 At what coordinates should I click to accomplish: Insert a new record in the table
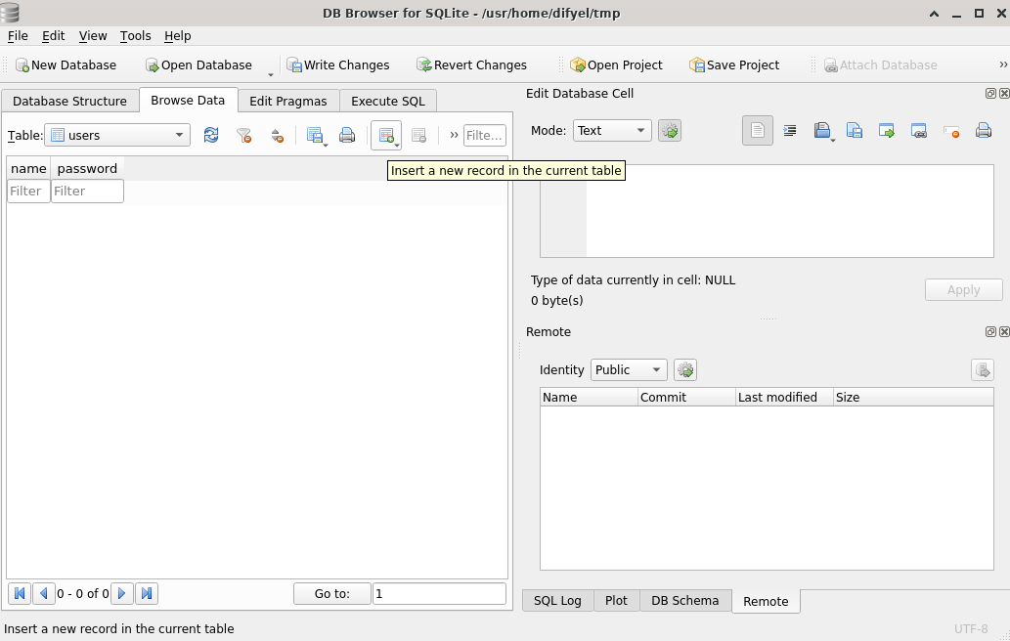click(x=386, y=135)
